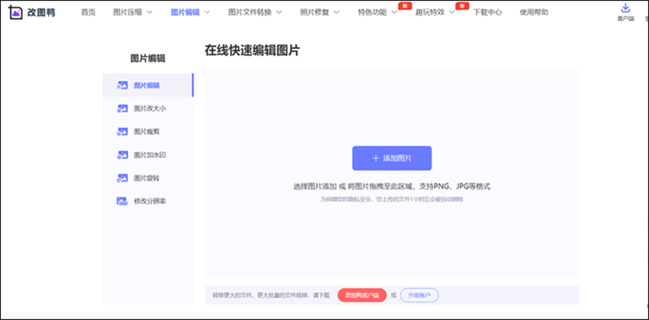Image resolution: width=649 pixels, height=320 pixels.
Task: Open the 趣玩特效 menu label
Action: (430, 13)
